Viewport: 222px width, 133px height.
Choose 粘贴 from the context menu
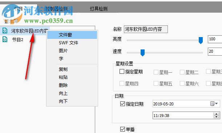coord(72,77)
